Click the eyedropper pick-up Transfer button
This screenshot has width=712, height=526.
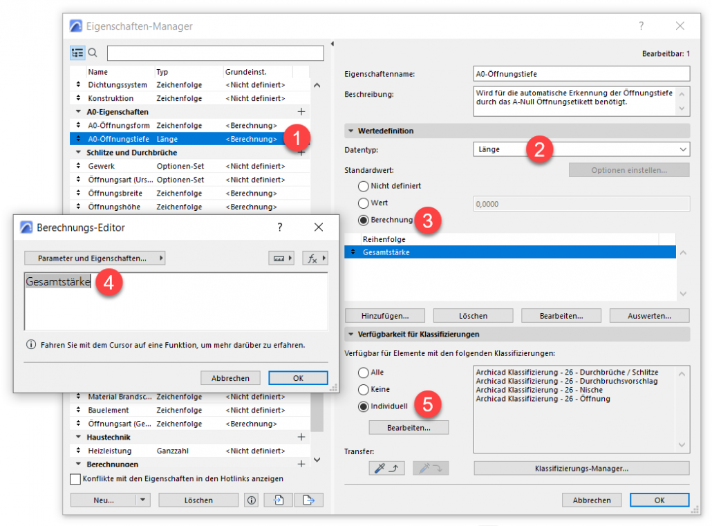click(x=386, y=469)
